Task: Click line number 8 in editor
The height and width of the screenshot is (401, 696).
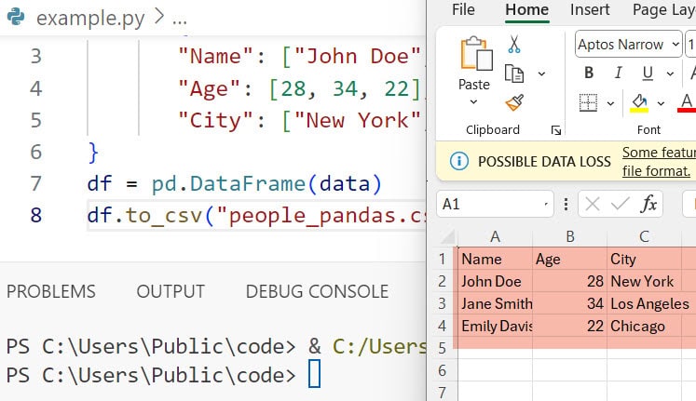Action: tap(36, 215)
